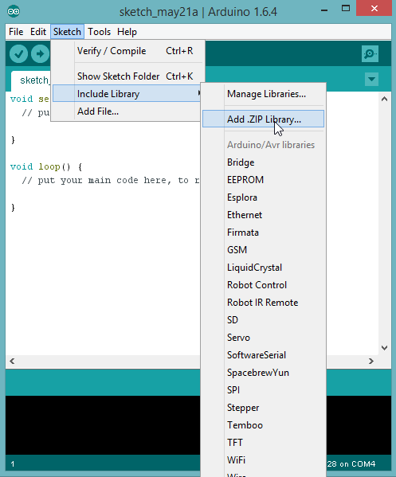Minimize the Arduino window
This screenshot has height=477, width=396.
[324, 10]
